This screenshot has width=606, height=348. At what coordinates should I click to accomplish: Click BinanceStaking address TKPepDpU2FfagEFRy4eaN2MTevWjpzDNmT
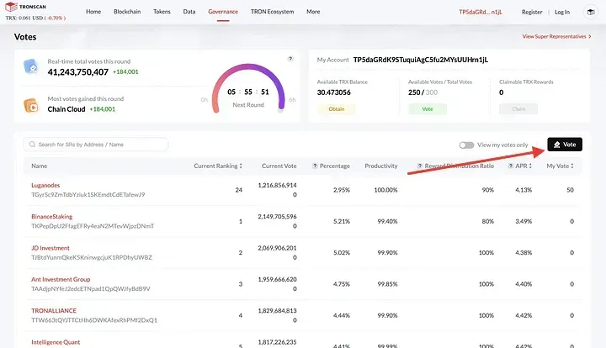pyautogui.click(x=93, y=226)
